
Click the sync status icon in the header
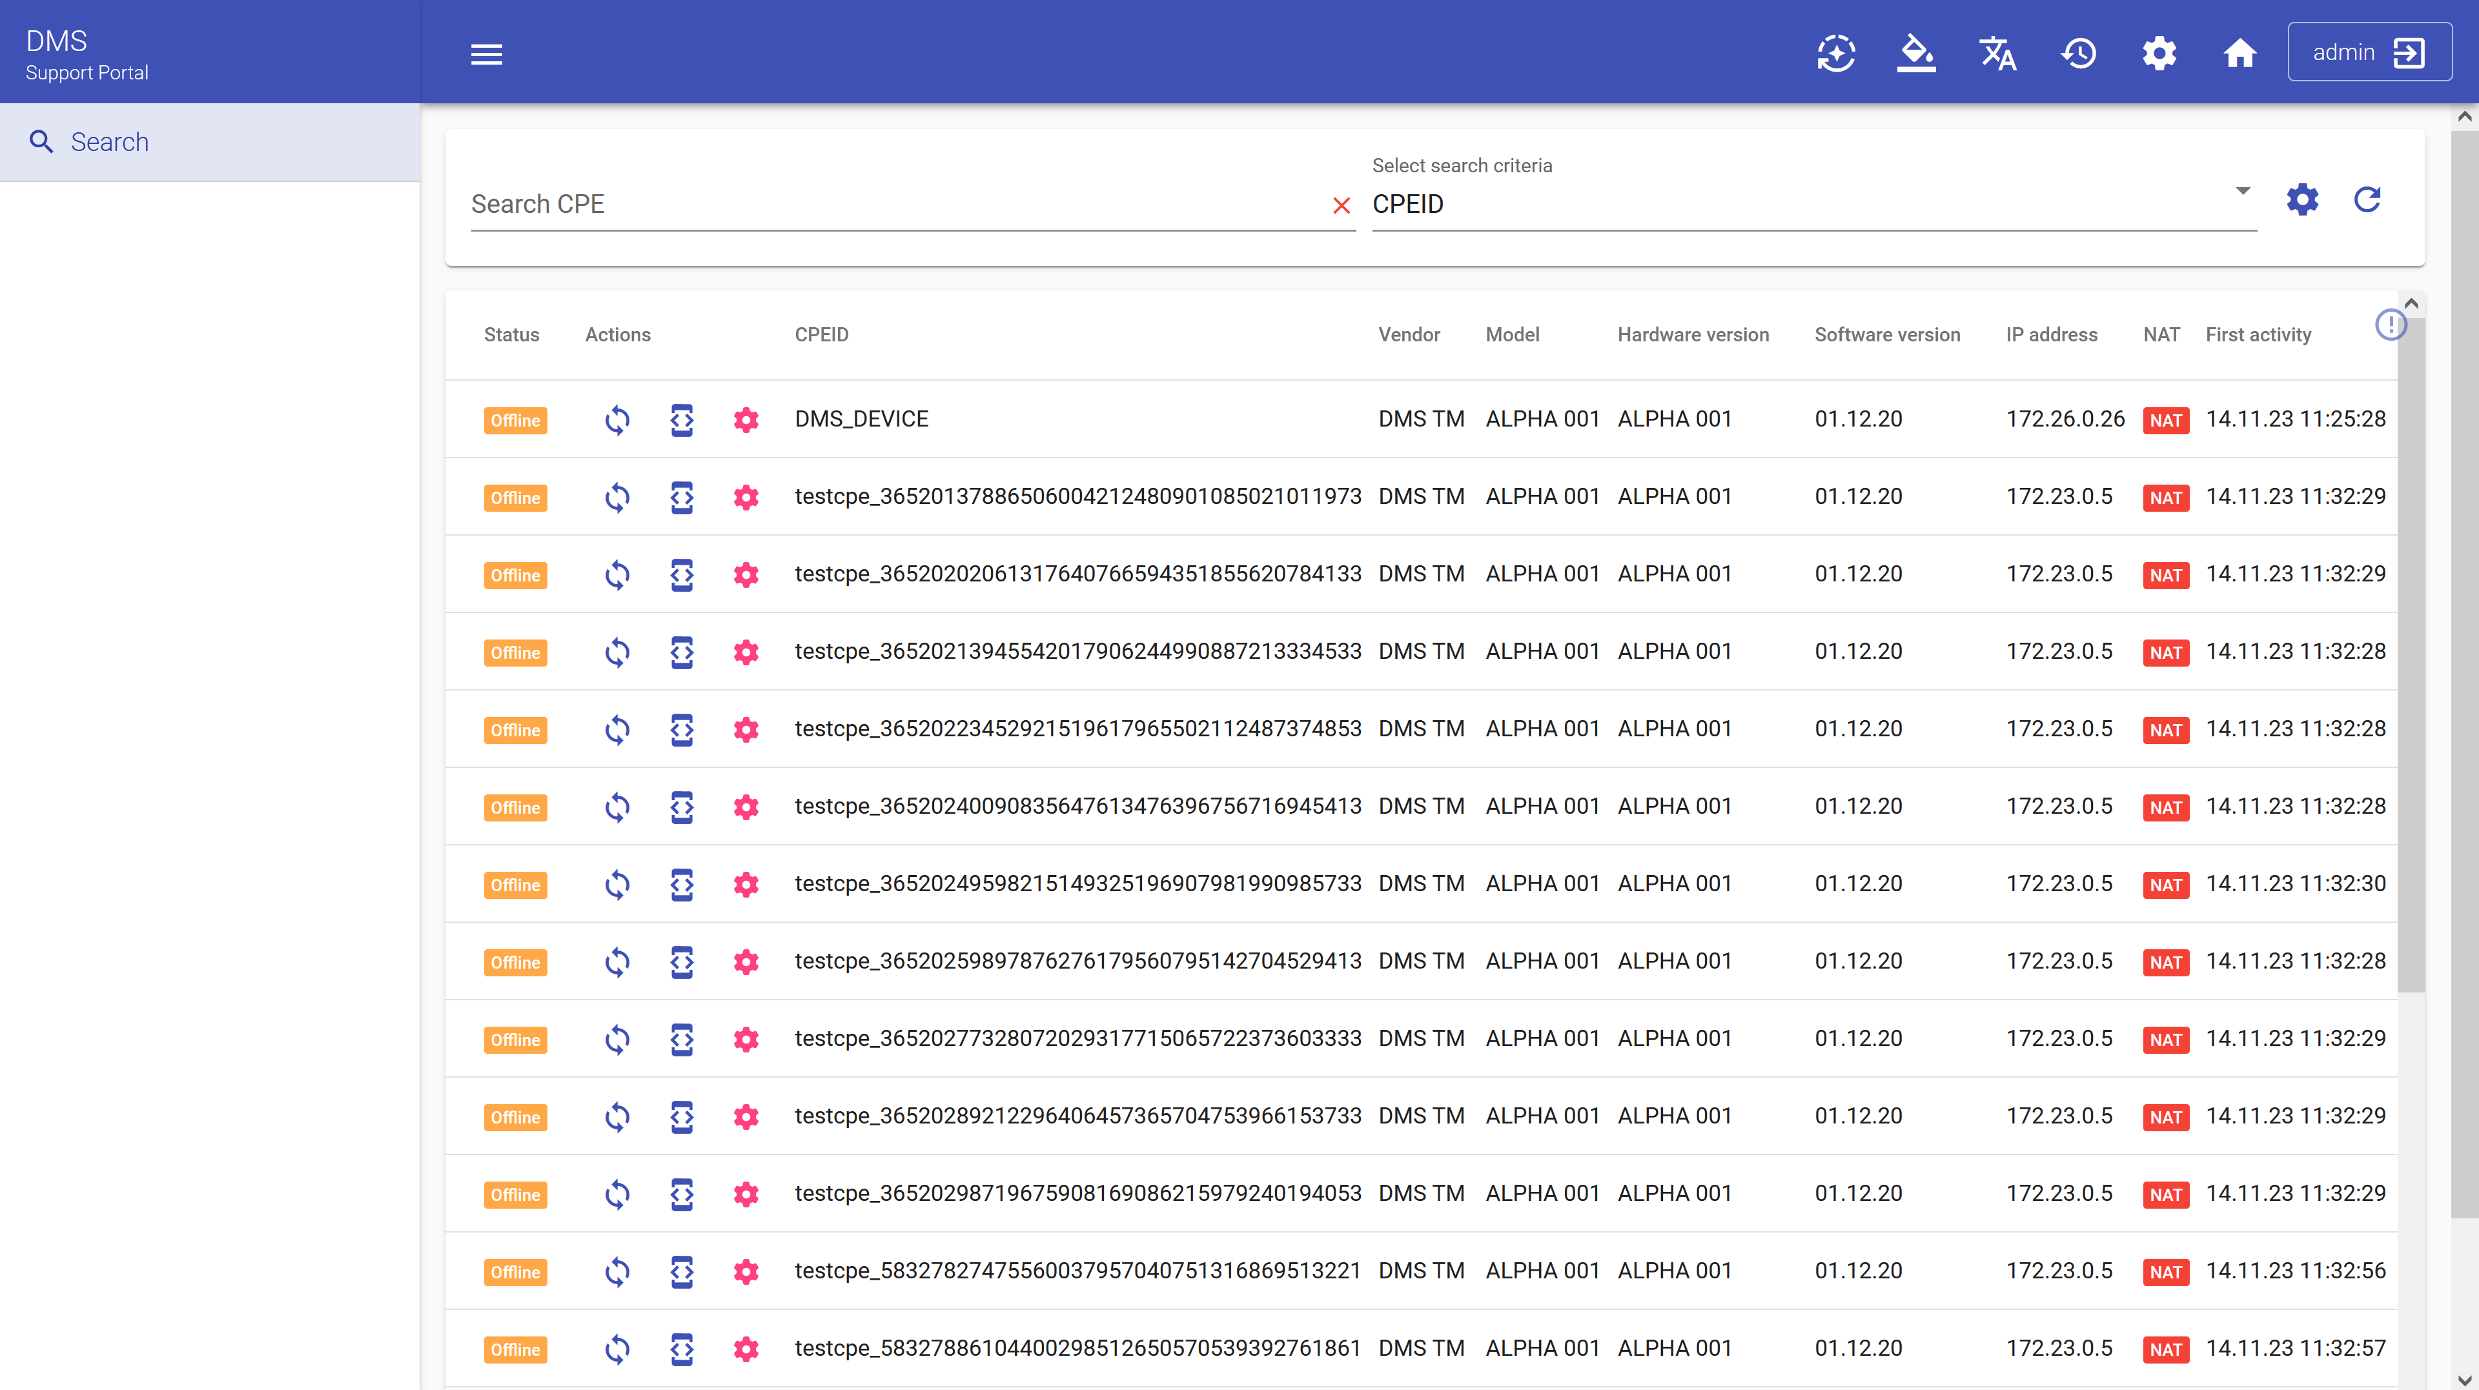point(1836,54)
